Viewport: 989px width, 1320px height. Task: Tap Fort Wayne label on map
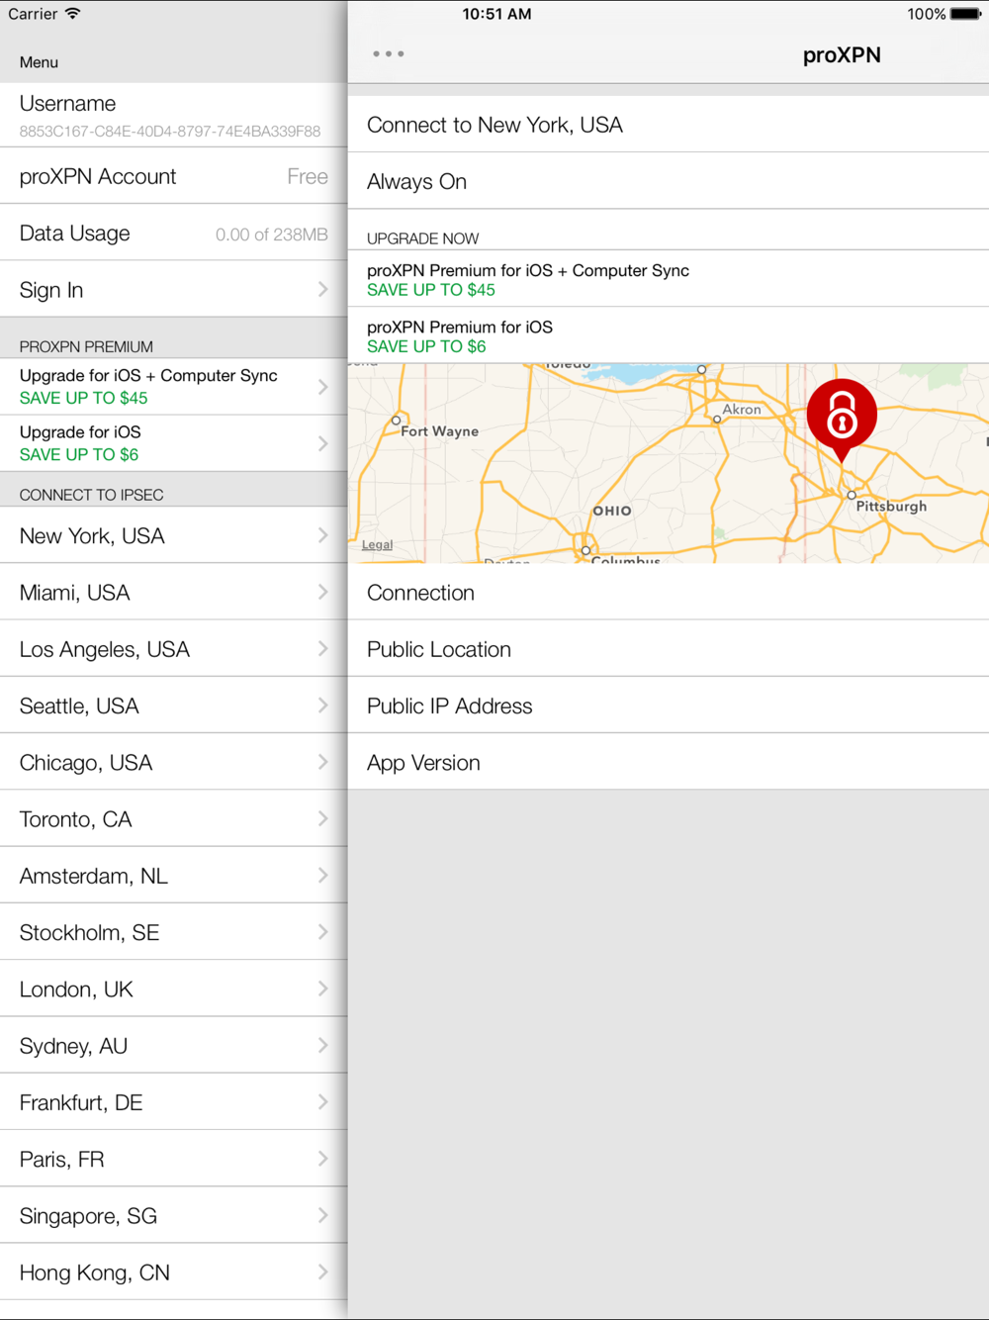(439, 431)
